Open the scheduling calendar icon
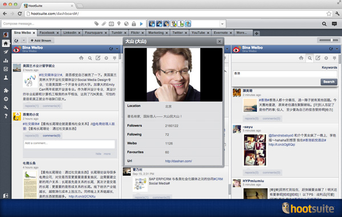 coord(111,23)
